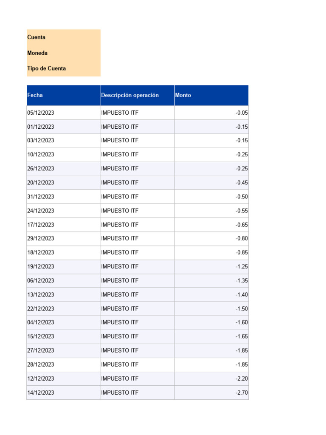Click the amount cell -0.65
Screen dimensions: 326x435
(242, 225)
